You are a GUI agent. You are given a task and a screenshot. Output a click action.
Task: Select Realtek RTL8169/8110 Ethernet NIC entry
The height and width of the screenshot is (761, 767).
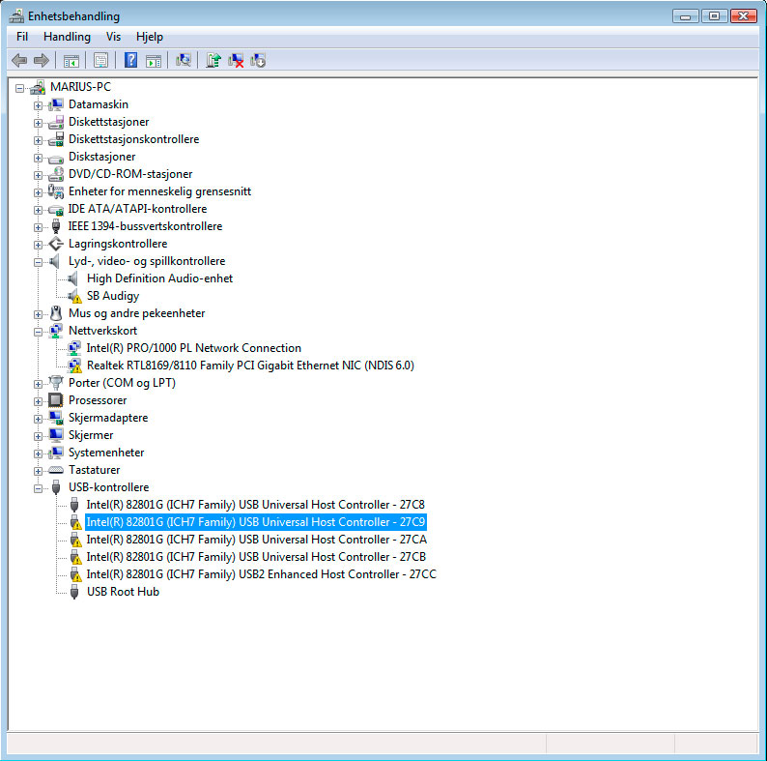click(x=250, y=366)
